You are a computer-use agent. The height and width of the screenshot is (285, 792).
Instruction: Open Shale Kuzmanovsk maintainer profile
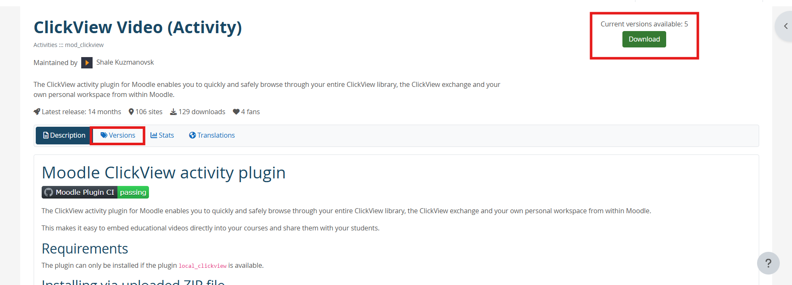click(125, 62)
